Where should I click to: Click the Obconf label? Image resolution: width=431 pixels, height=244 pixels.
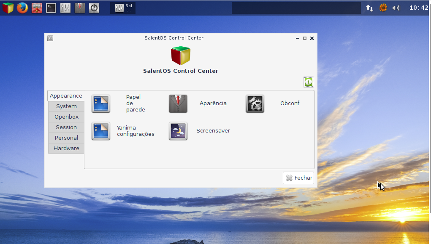290,103
